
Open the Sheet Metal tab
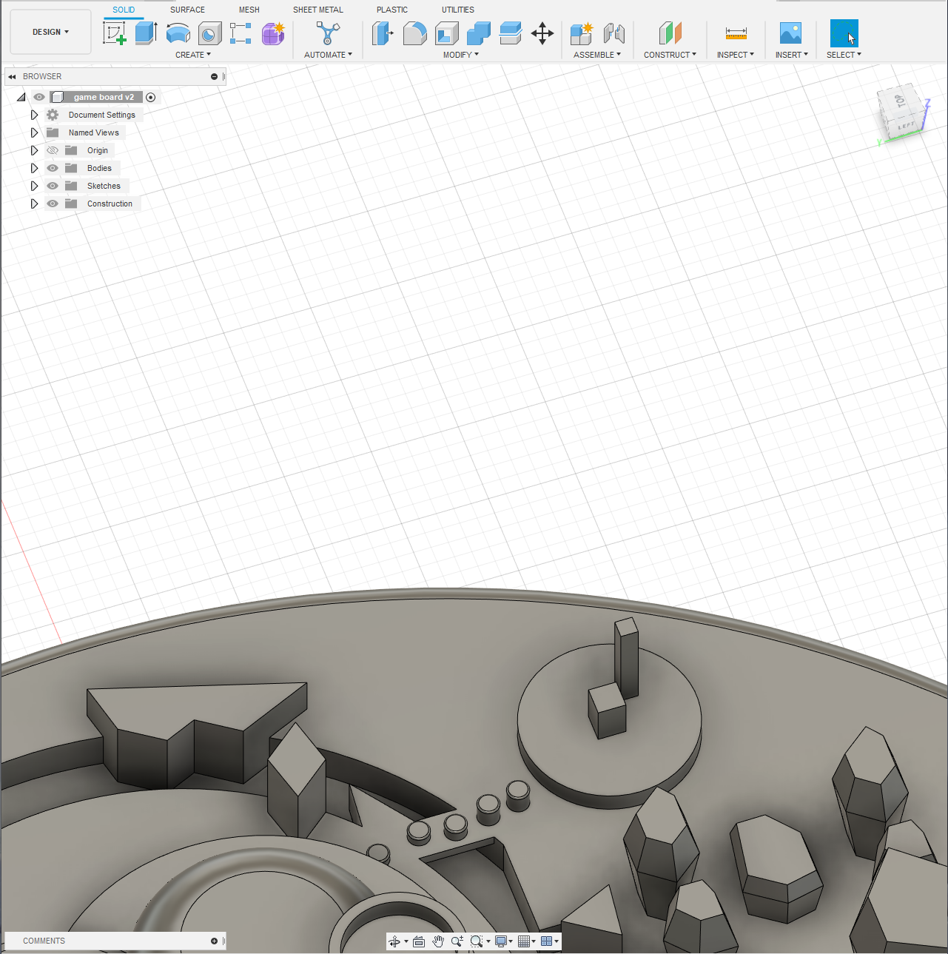318,10
